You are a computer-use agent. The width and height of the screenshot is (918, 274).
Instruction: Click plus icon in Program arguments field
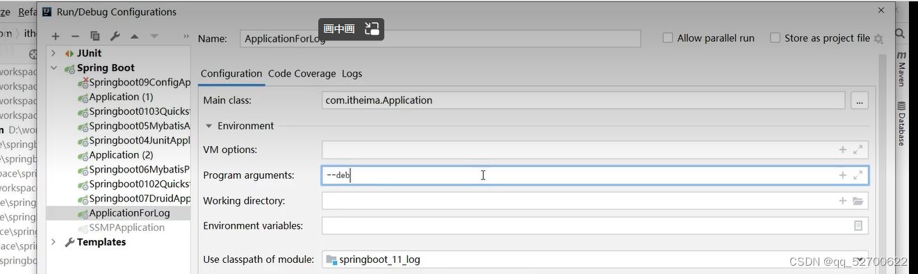point(842,175)
